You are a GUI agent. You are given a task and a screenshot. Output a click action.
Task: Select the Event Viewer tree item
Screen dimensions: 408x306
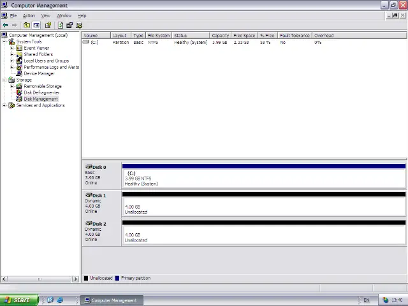(x=36, y=48)
